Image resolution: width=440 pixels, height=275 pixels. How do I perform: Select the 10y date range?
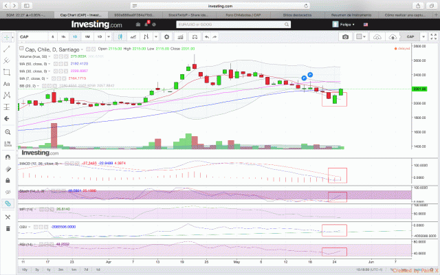pyautogui.click(x=25, y=269)
